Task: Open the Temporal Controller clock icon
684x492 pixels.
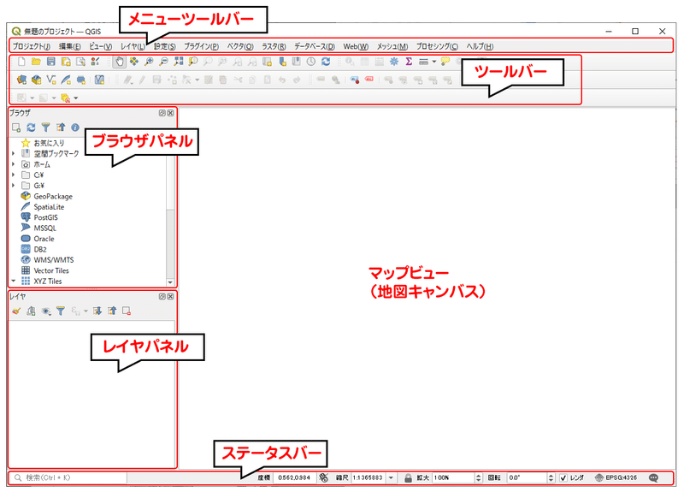Action: (x=310, y=62)
